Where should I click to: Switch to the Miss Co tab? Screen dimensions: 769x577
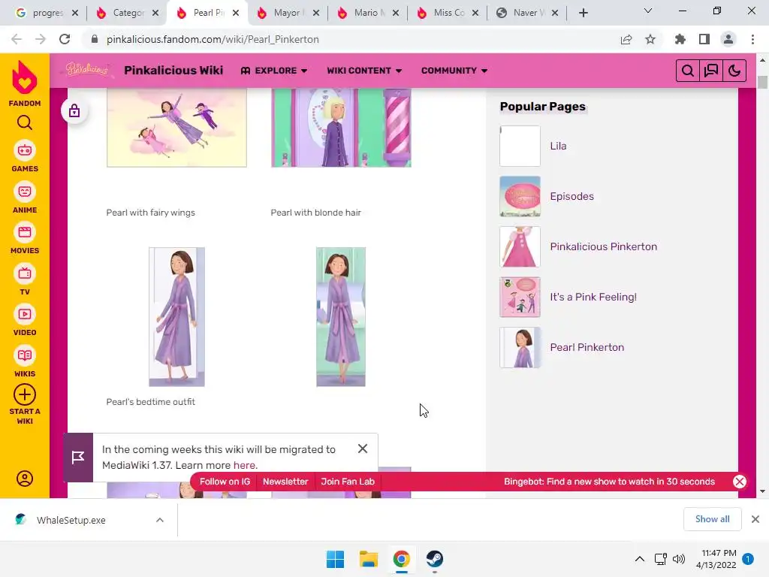pos(448,13)
